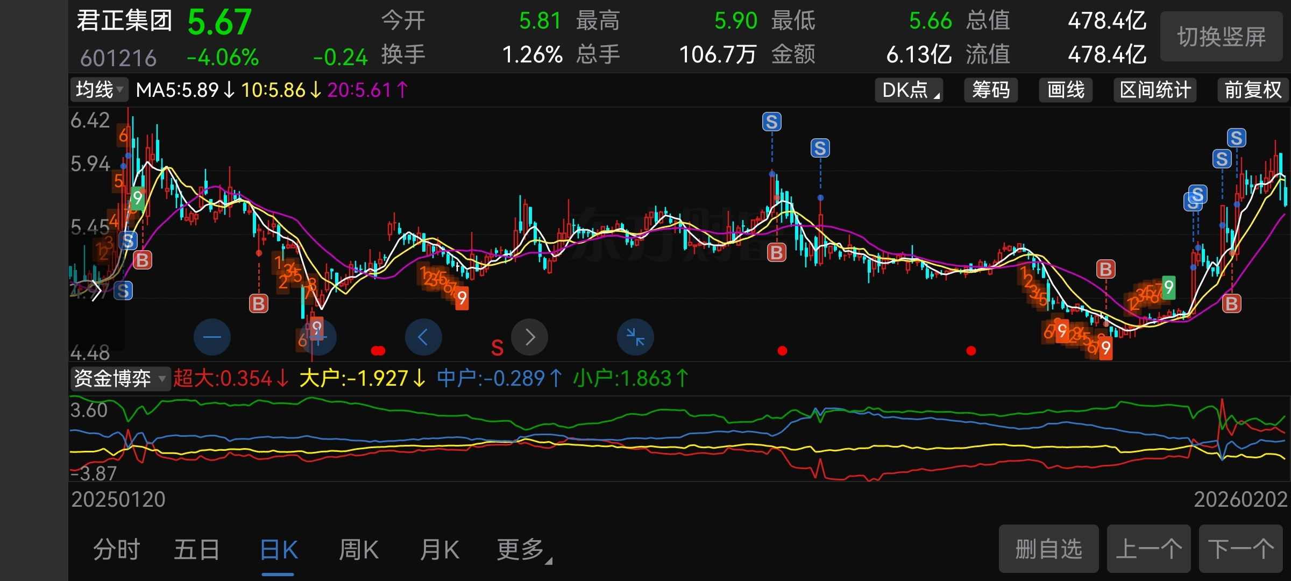This screenshot has height=581, width=1291.
Task: Click the shrink/collapse arrows circle icon
Action: 635,337
